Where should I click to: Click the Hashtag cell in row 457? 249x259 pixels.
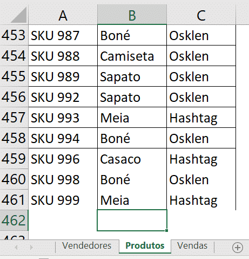point(201,118)
